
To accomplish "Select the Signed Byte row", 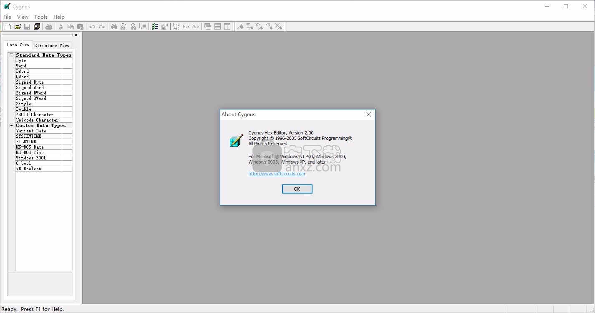I will coord(44,82).
